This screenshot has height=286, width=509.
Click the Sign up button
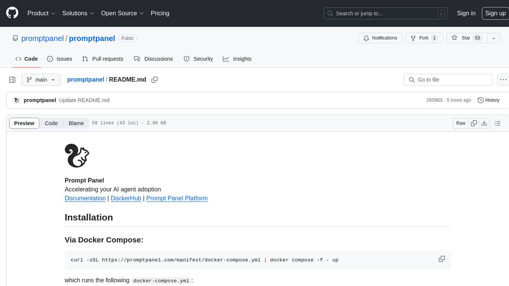point(495,13)
